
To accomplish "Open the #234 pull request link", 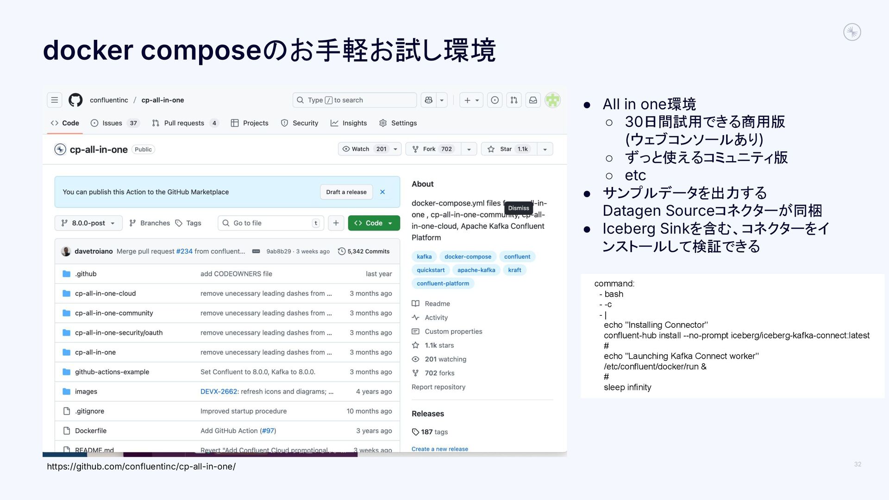I will [x=184, y=251].
